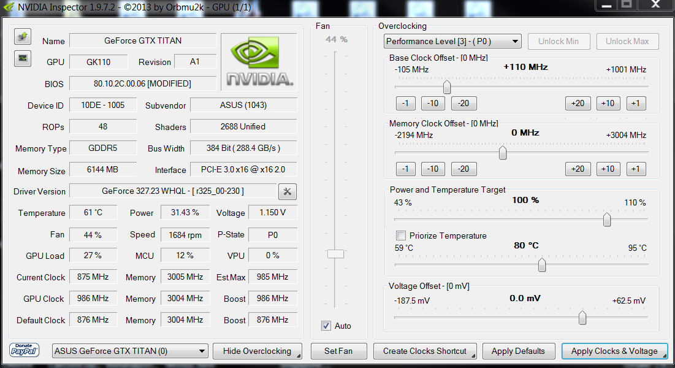Click the Apply Defaults button
The height and width of the screenshot is (368, 675).
coord(518,351)
